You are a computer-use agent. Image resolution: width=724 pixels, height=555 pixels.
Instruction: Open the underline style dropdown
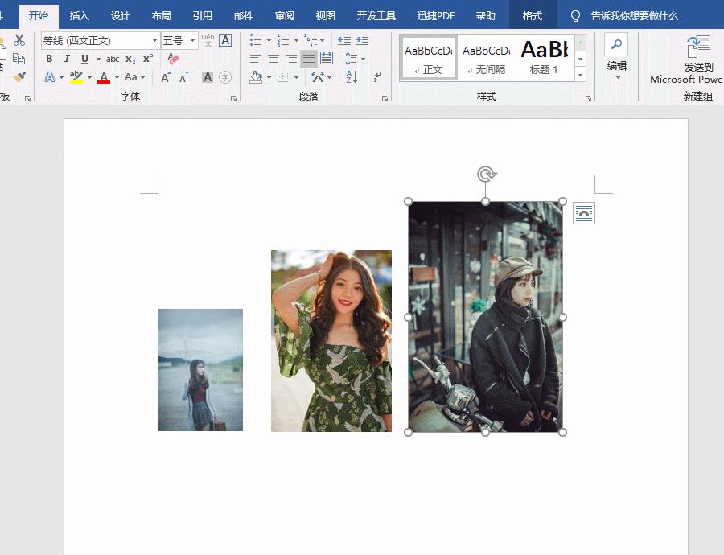[x=97, y=58]
